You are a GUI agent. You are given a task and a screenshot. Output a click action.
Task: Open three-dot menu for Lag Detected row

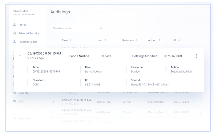tap(201, 102)
